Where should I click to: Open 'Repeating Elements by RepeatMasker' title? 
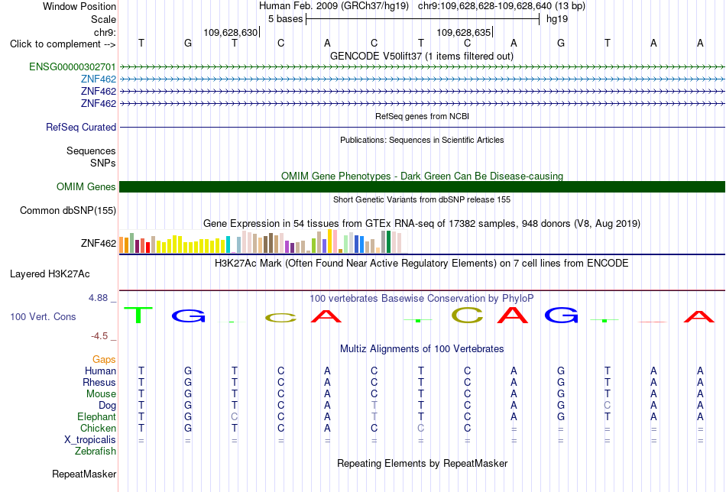coord(422,463)
